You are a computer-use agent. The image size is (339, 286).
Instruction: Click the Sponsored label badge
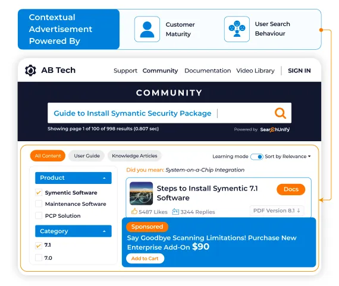pos(147,227)
